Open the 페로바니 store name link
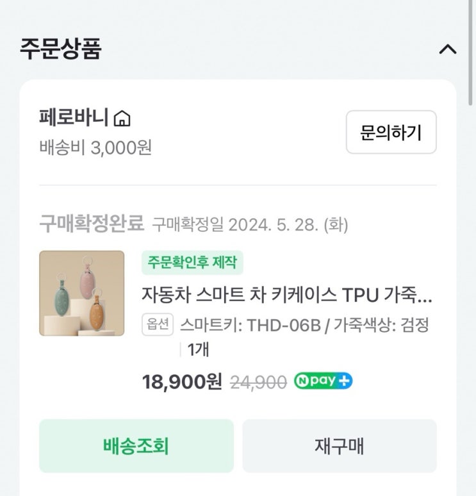The width and height of the screenshot is (476, 496). [x=74, y=119]
